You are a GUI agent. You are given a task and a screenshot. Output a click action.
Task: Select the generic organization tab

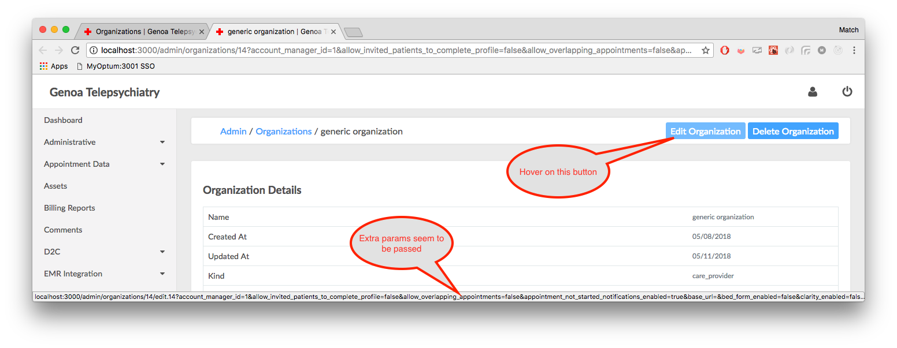[272, 32]
